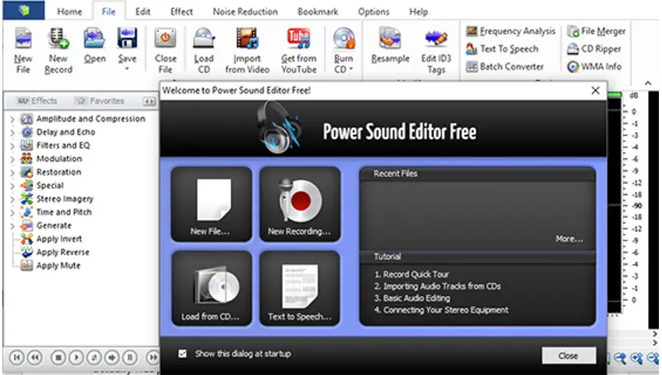Image resolution: width=662 pixels, height=375 pixels.
Task: Click the New Recording tile in dialog
Action: [x=300, y=204]
